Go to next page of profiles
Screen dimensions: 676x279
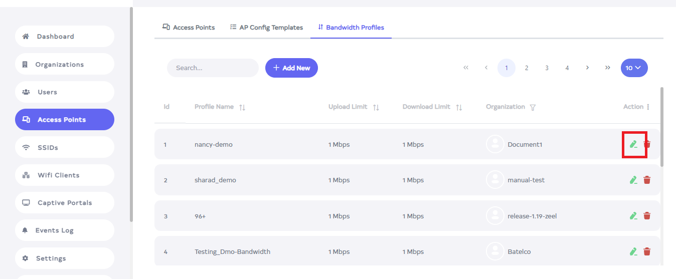tap(587, 68)
